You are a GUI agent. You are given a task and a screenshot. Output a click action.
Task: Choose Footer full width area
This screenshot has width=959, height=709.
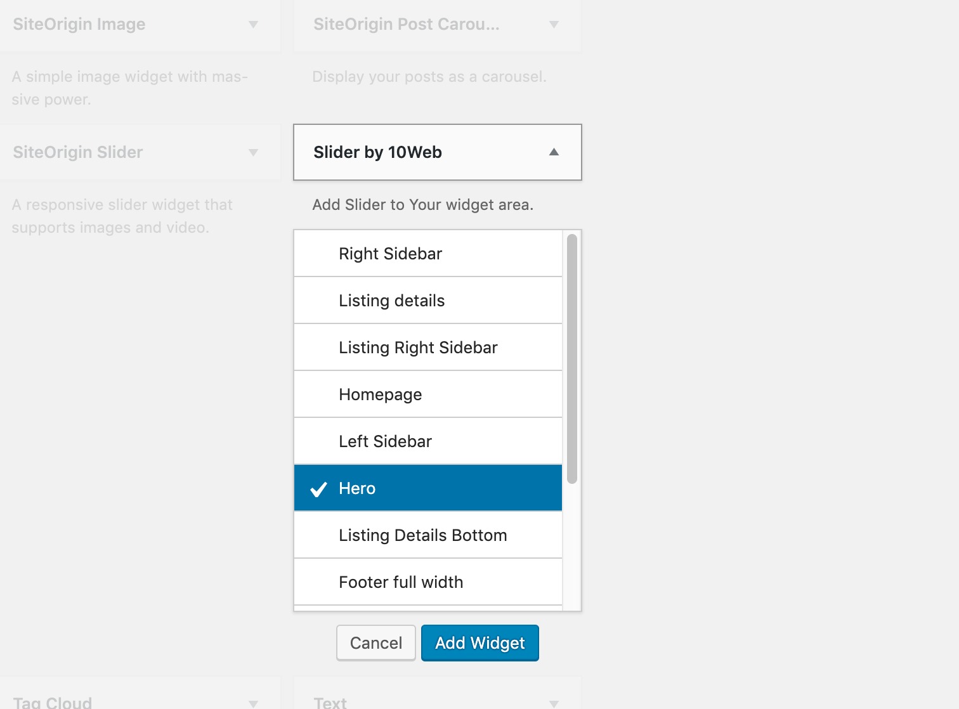click(428, 582)
